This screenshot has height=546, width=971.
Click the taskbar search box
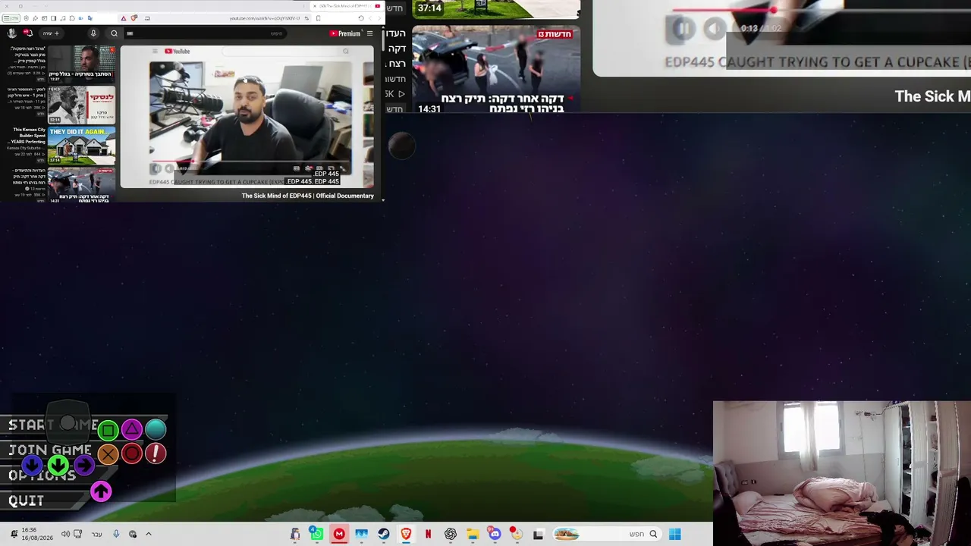coord(606,534)
